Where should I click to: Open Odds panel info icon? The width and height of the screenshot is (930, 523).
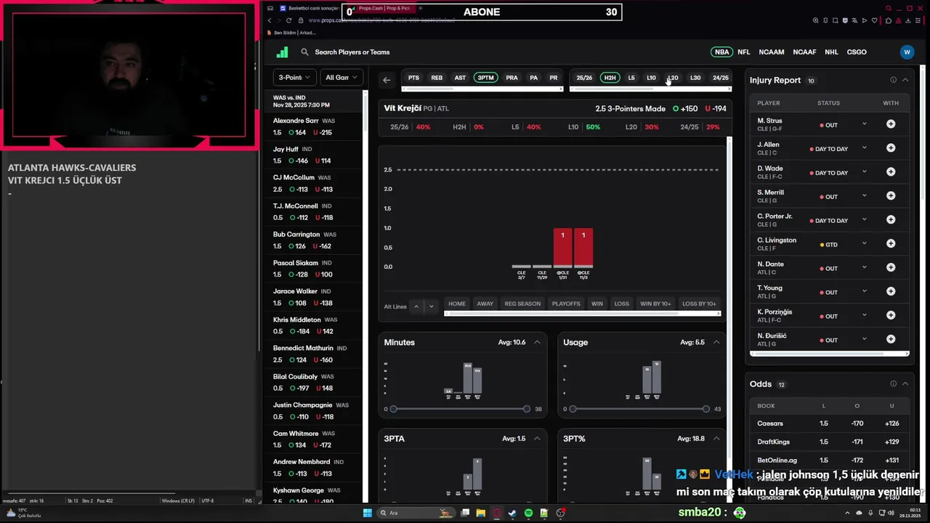pyautogui.click(x=894, y=384)
